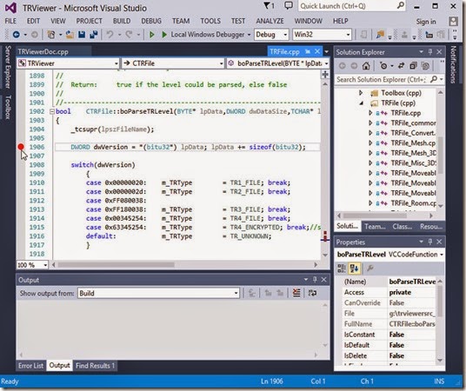Open the Win32 platform dropdown
466x391 pixels.
[x=348, y=35]
